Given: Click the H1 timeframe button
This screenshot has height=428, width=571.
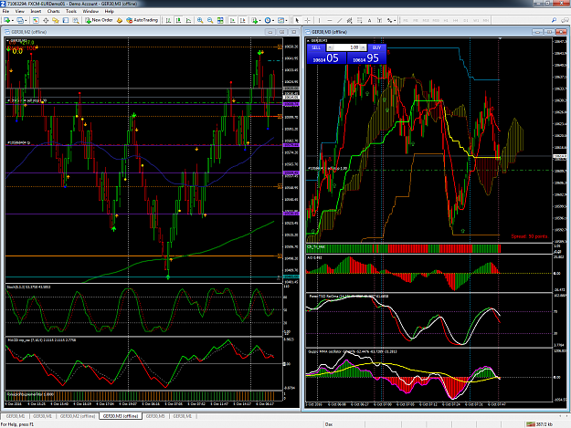Looking at the screenshot, I should pos(446,20).
